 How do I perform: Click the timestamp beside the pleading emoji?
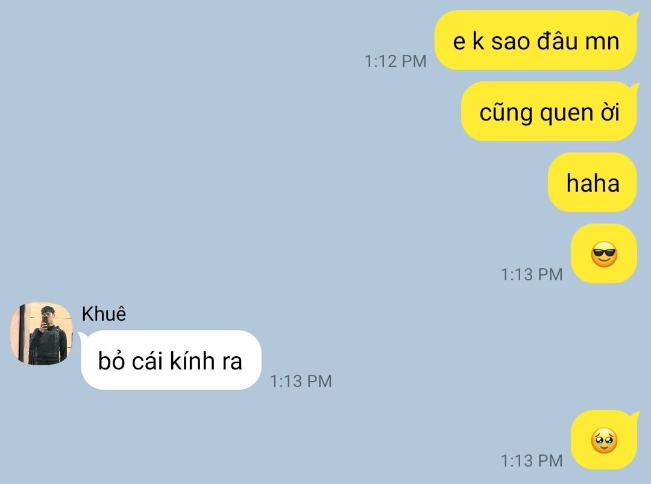click(532, 460)
